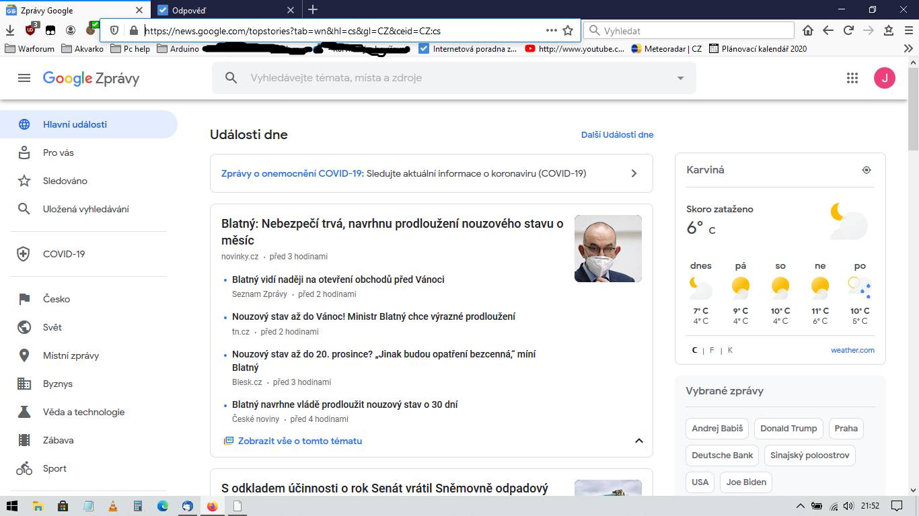
Task: Select the Andrej Babiš topic chip
Action: 717,428
